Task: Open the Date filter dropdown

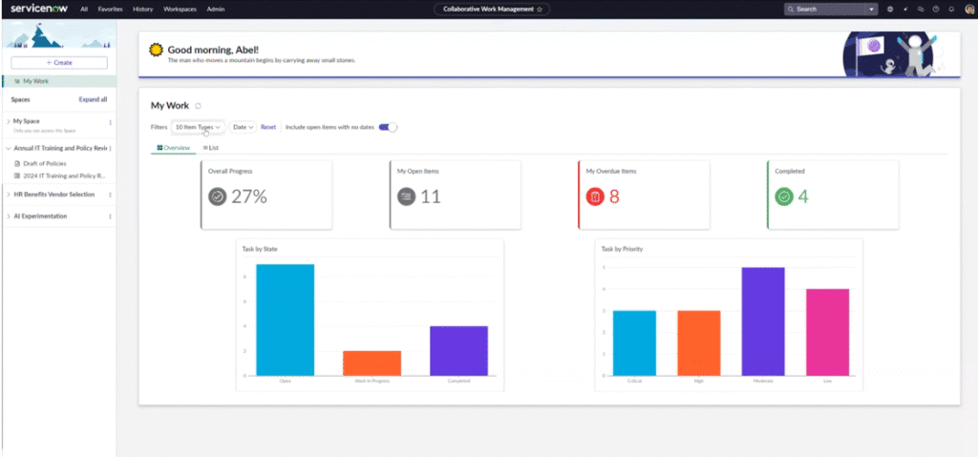Action: click(243, 127)
